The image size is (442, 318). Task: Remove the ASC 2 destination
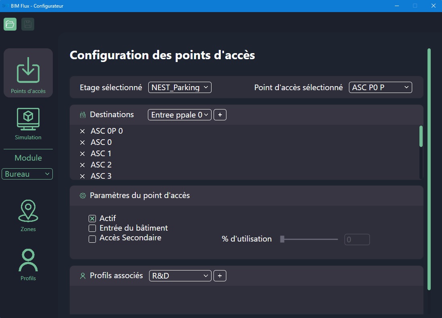click(83, 165)
